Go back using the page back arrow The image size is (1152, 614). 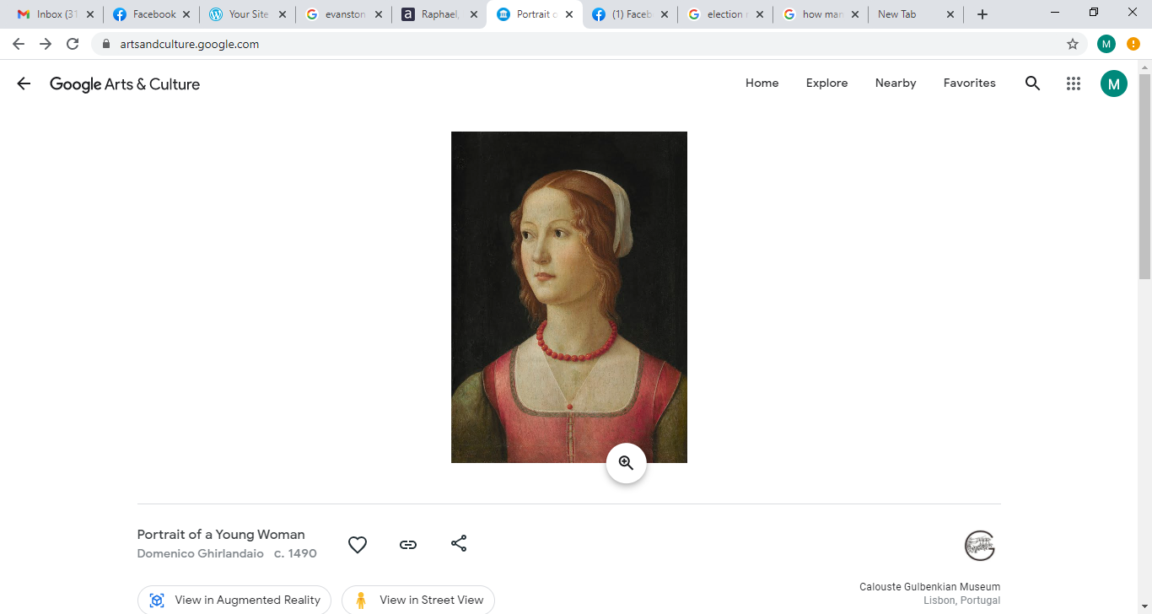24,83
